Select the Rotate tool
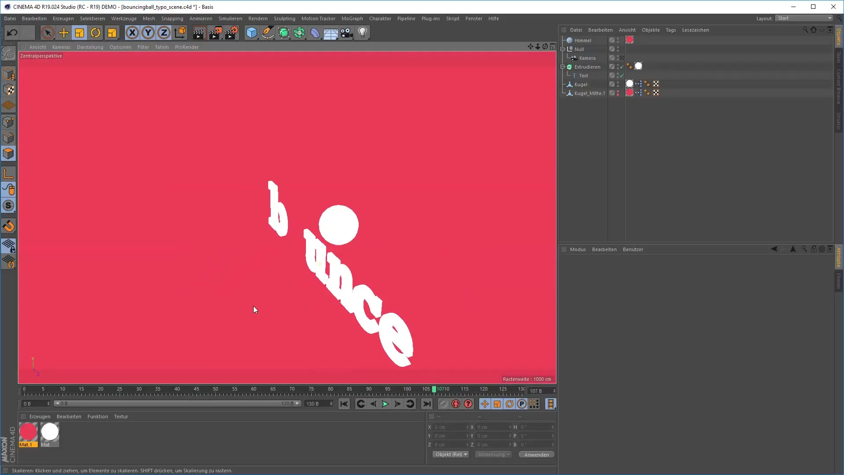The height and width of the screenshot is (475, 844). tap(95, 33)
